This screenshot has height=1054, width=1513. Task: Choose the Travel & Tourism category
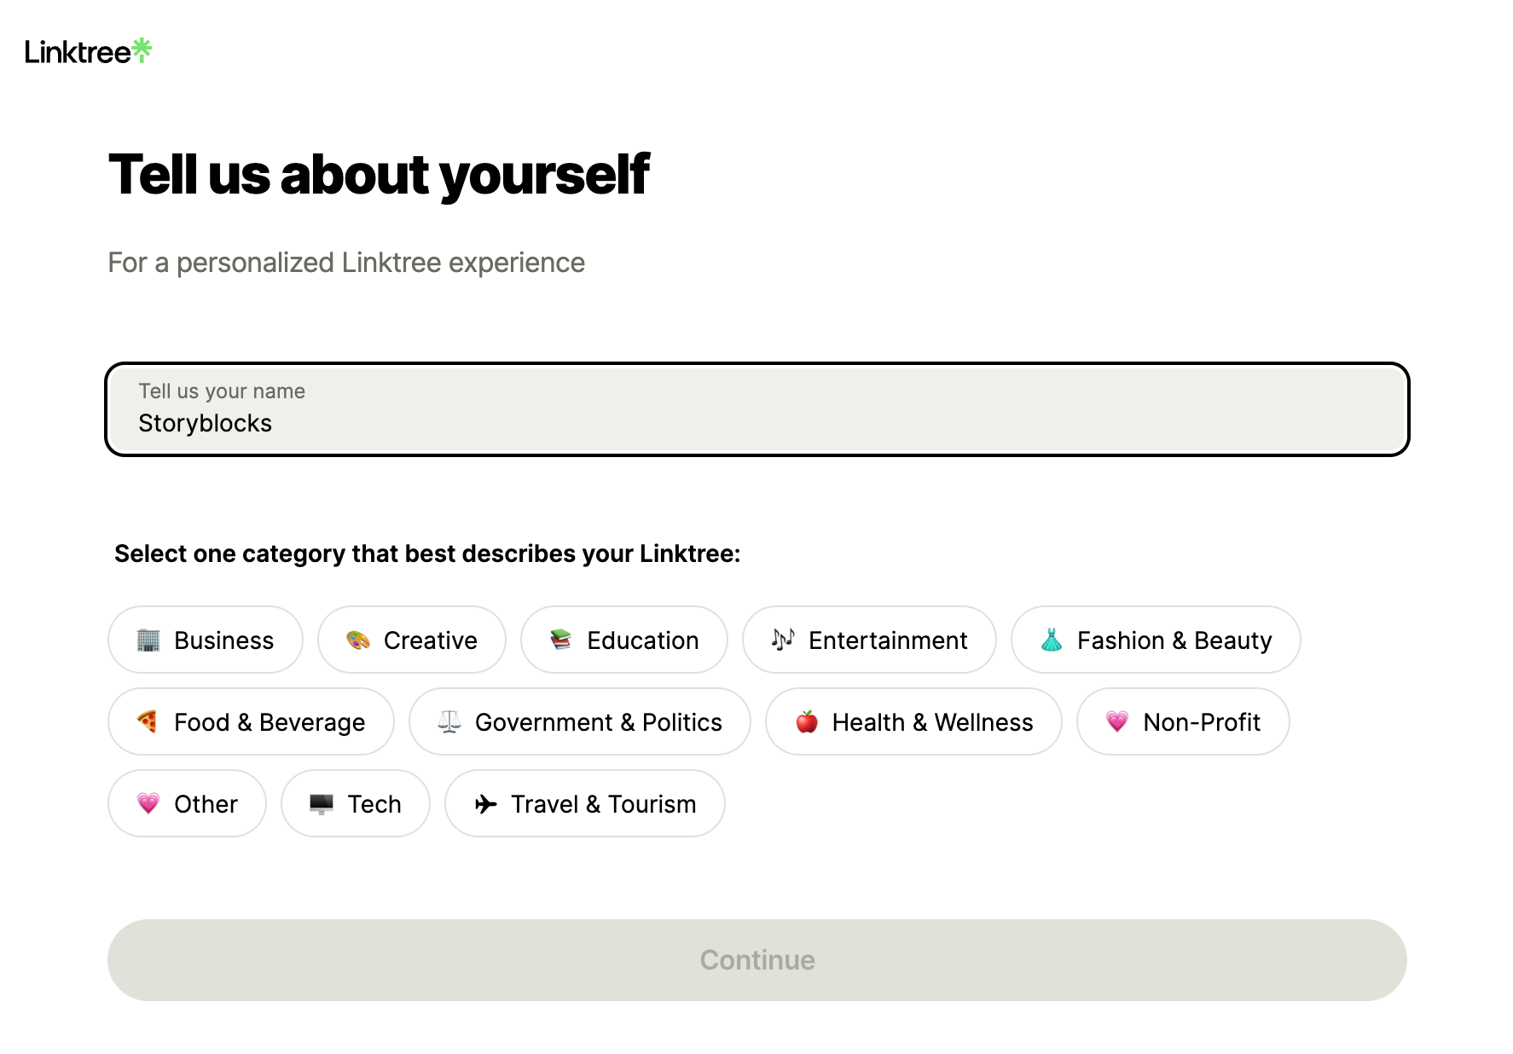[x=585, y=803]
